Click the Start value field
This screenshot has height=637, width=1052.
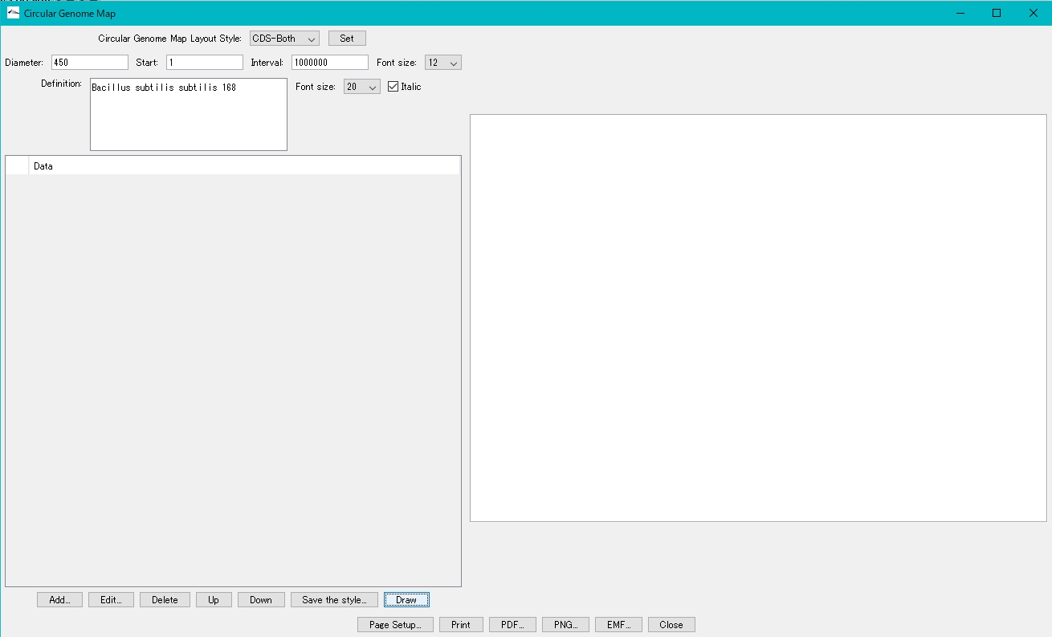pos(205,63)
